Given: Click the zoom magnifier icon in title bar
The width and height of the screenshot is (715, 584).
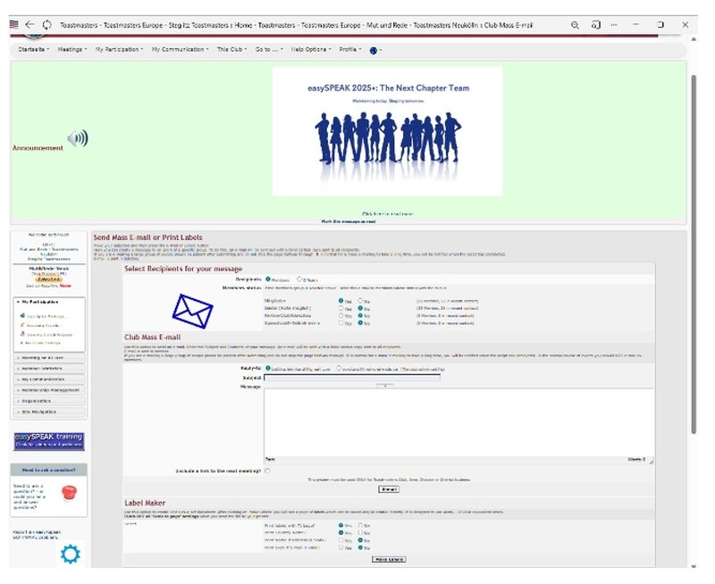Looking at the screenshot, I should (x=576, y=25).
